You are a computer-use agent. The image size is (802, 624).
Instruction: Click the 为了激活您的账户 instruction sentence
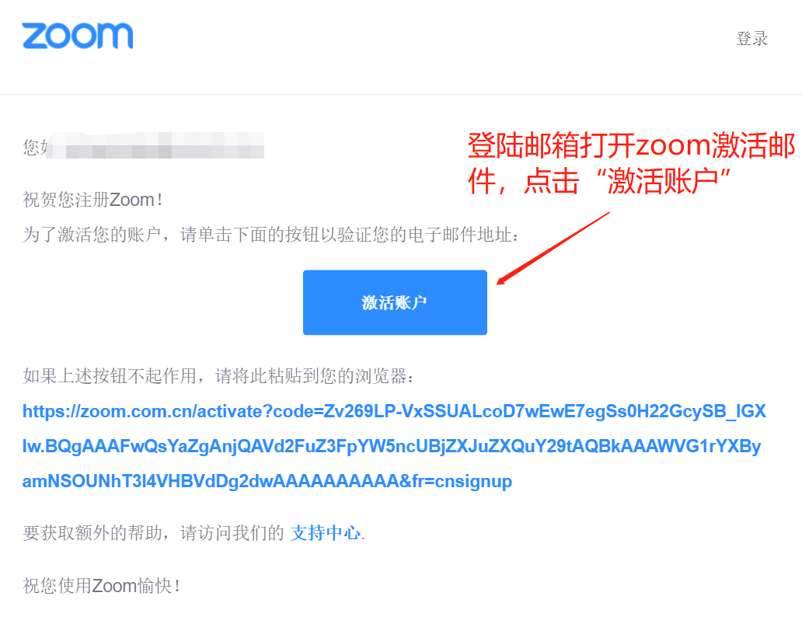point(271,235)
